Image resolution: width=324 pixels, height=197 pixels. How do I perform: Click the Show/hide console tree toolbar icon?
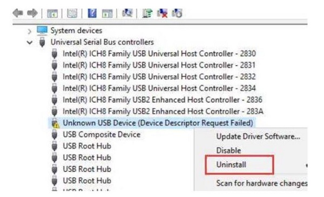[52, 13]
